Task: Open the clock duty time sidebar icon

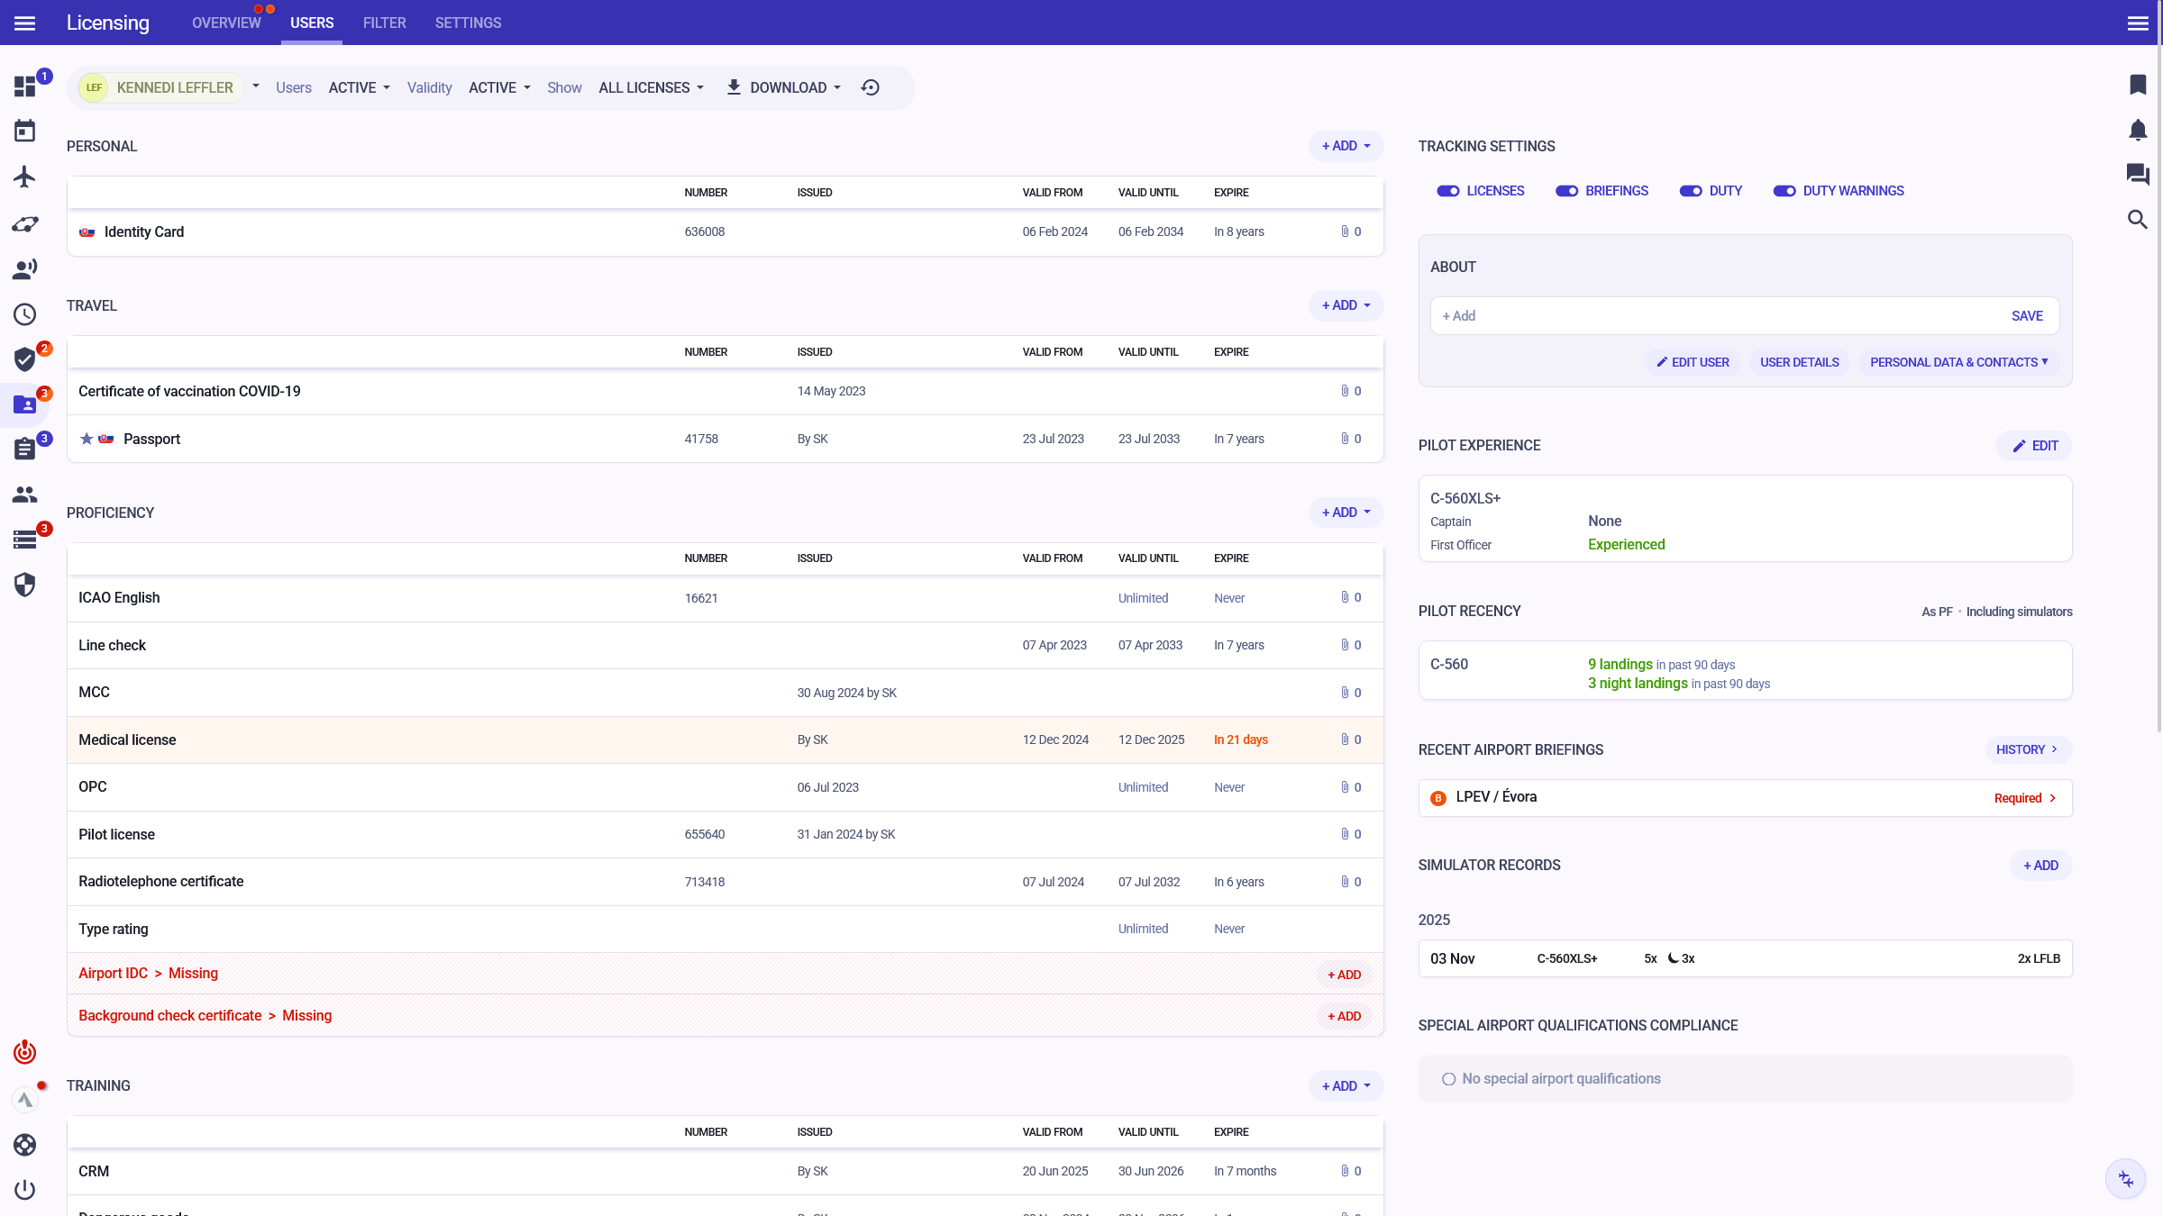Action: (x=24, y=314)
